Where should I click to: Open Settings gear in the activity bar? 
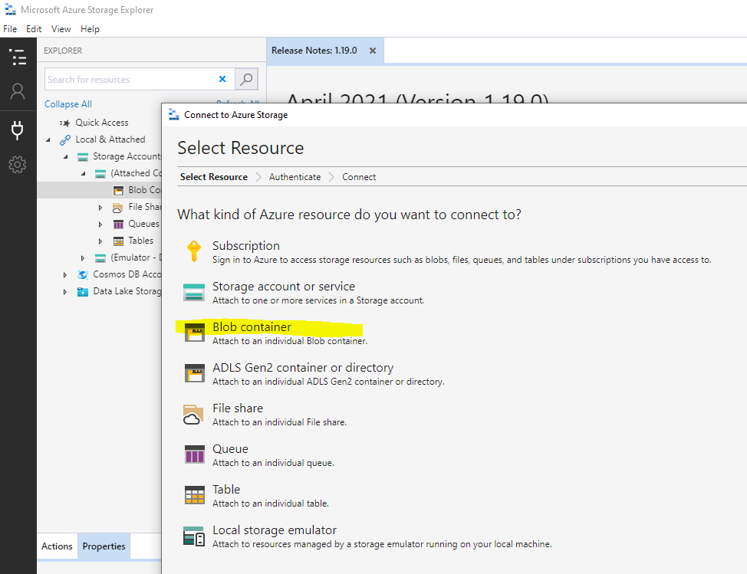coord(18,165)
